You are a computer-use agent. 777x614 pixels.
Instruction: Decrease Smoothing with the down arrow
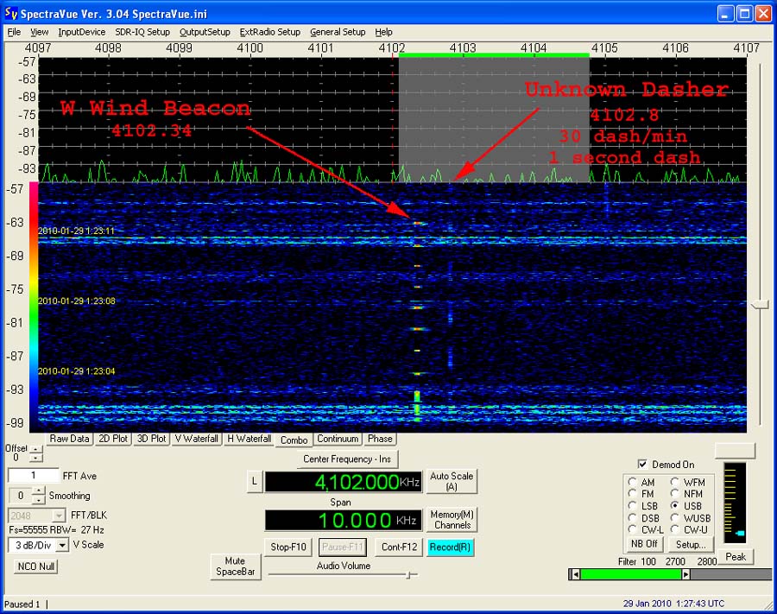39,499
